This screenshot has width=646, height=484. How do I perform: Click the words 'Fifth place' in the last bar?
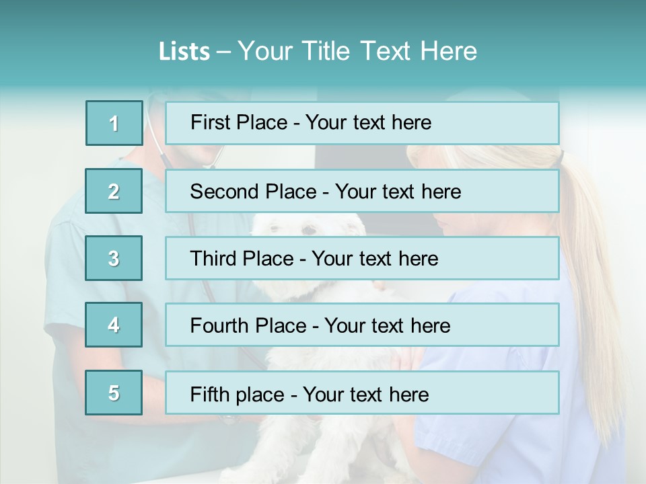pyautogui.click(x=238, y=395)
